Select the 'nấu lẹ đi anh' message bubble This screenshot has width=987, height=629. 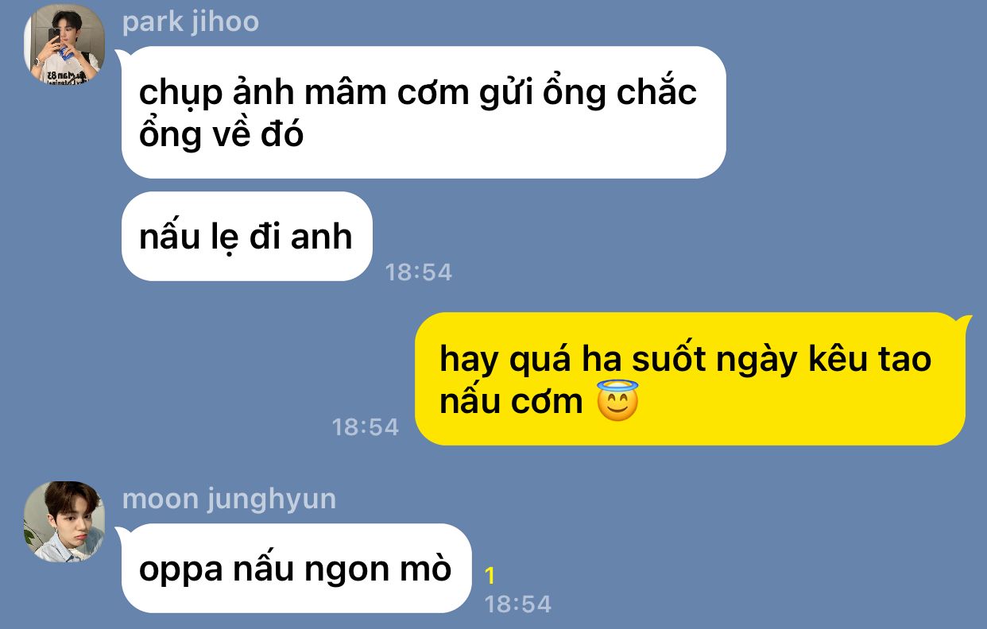(x=247, y=237)
